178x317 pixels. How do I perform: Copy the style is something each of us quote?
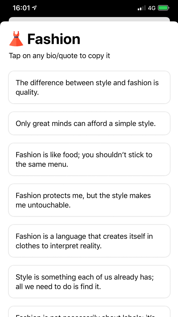(x=89, y=282)
